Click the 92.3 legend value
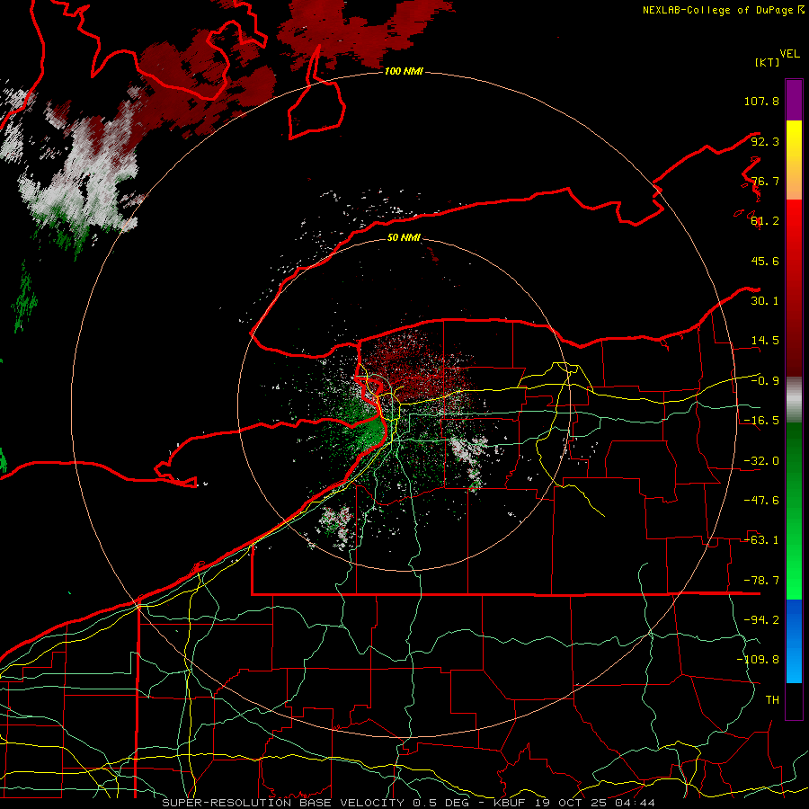This screenshot has width=809, height=809. click(x=765, y=141)
